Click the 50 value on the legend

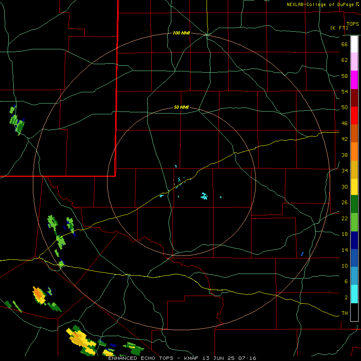click(345, 107)
